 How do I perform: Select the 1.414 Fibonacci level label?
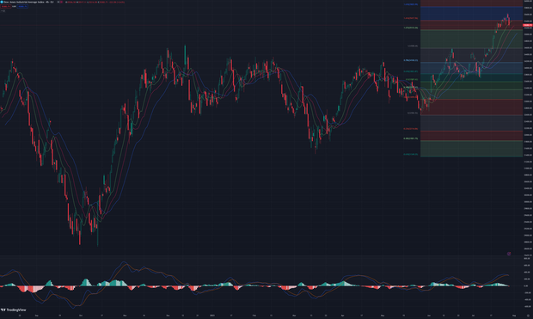point(411,18)
